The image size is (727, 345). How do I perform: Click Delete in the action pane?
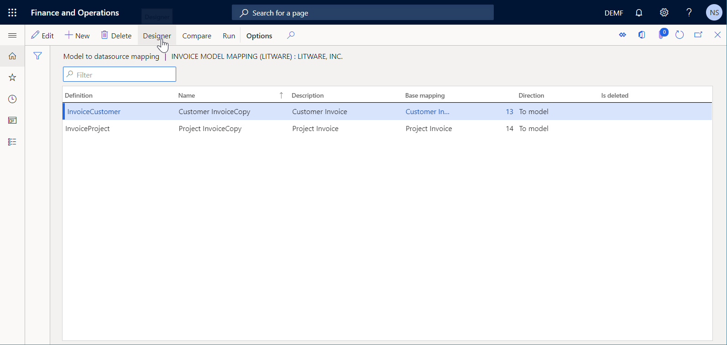click(116, 36)
